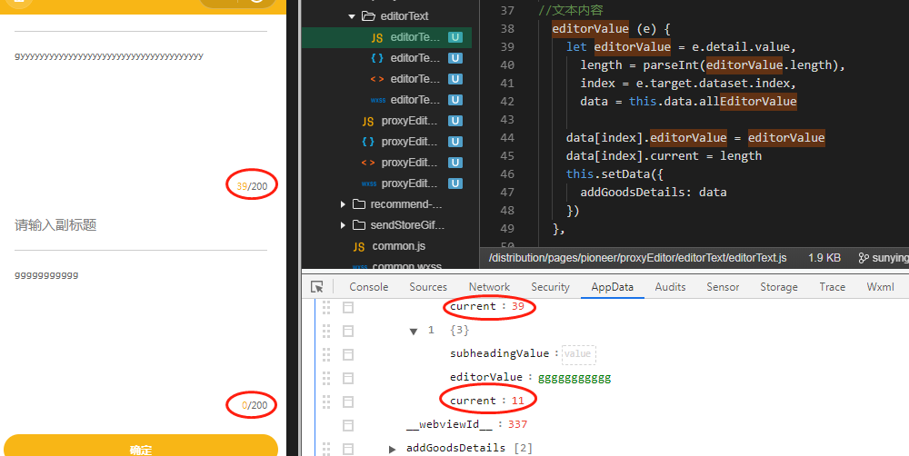The image size is (909, 456).
Task: Grab drag handle of current: 39 row
Action: (x=326, y=306)
